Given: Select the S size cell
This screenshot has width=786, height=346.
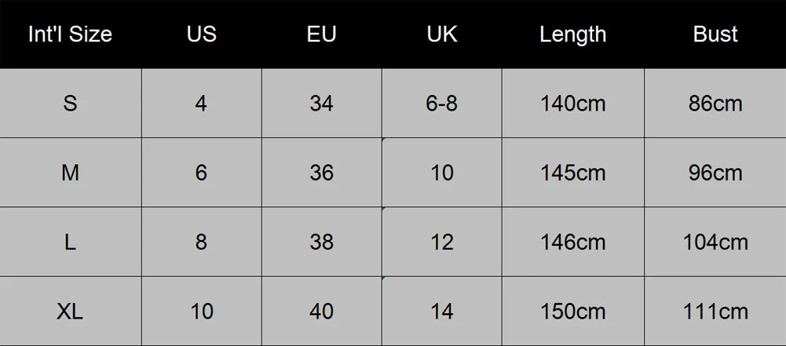Looking at the screenshot, I should pyautogui.click(x=70, y=103).
